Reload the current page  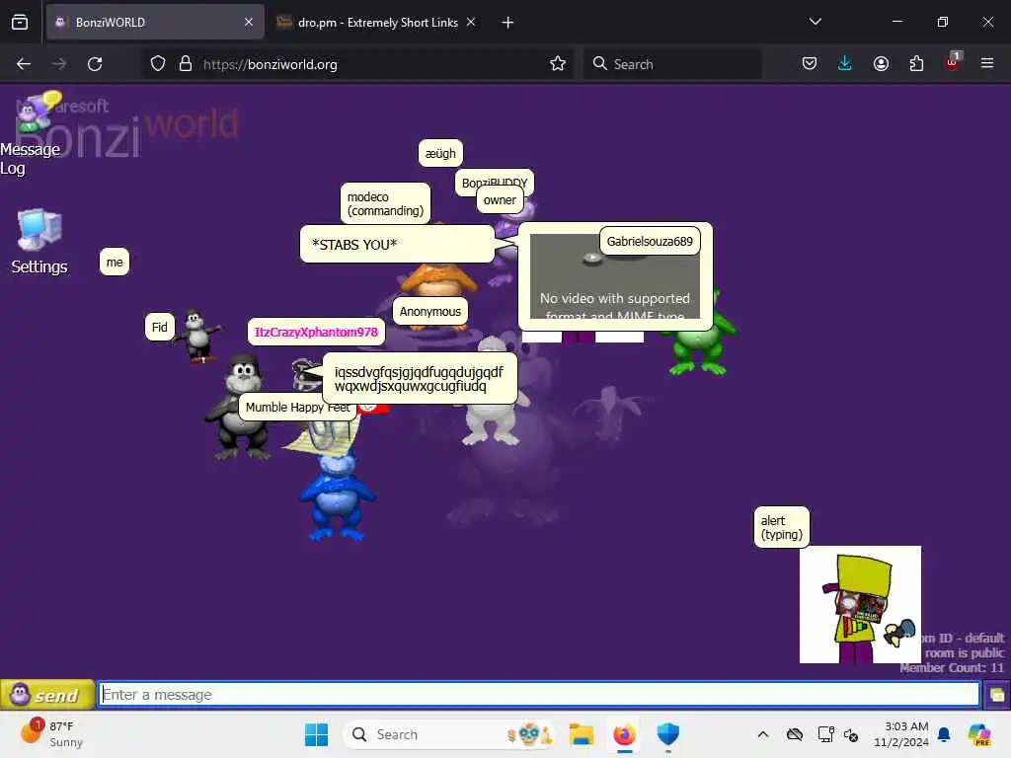coord(95,64)
